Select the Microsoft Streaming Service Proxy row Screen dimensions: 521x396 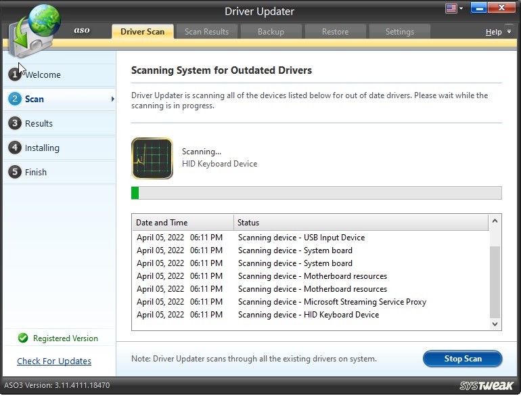(x=311, y=302)
